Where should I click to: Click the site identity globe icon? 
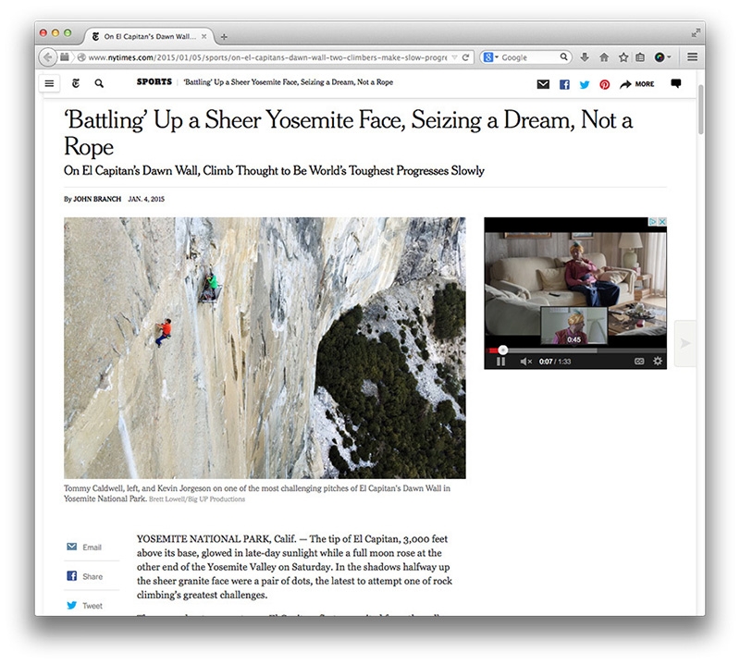(x=81, y=57)
